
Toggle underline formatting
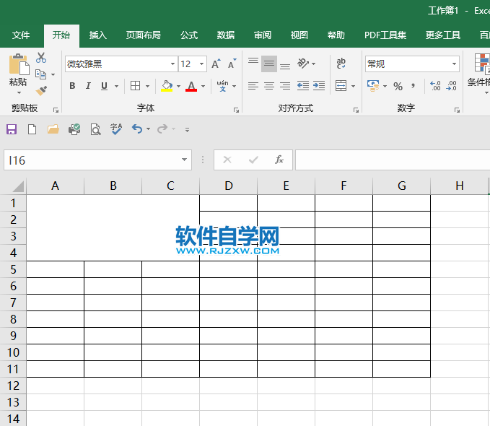(x=104, y=86)
